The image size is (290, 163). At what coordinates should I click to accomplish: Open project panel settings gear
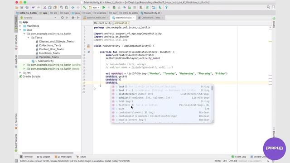click(73, 18)
